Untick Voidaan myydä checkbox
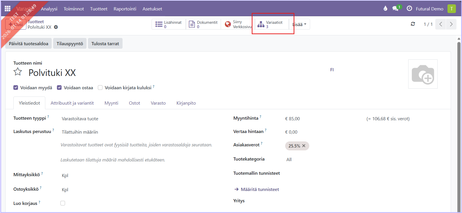This screenshot has width=462, height=213. (16, 88)
